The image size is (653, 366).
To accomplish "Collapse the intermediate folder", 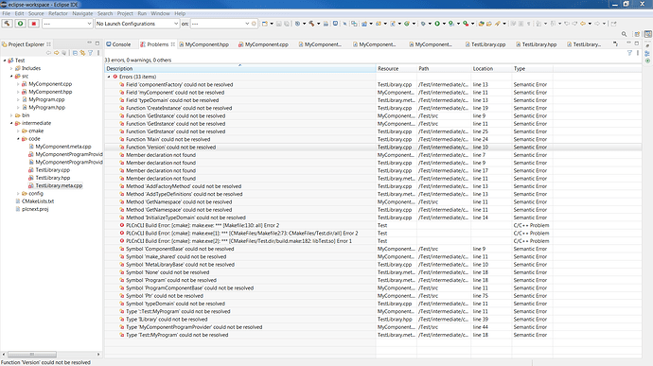I will pos(11,123).
